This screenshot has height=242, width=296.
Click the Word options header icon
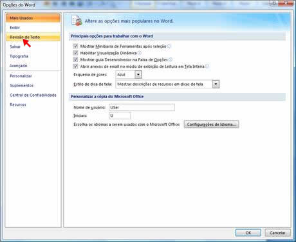click(77, 21)
